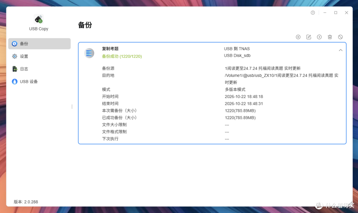Screen dimensions: 358x213
Task: Click the 多版本模式 mode value
Action: tap(235, 90)
